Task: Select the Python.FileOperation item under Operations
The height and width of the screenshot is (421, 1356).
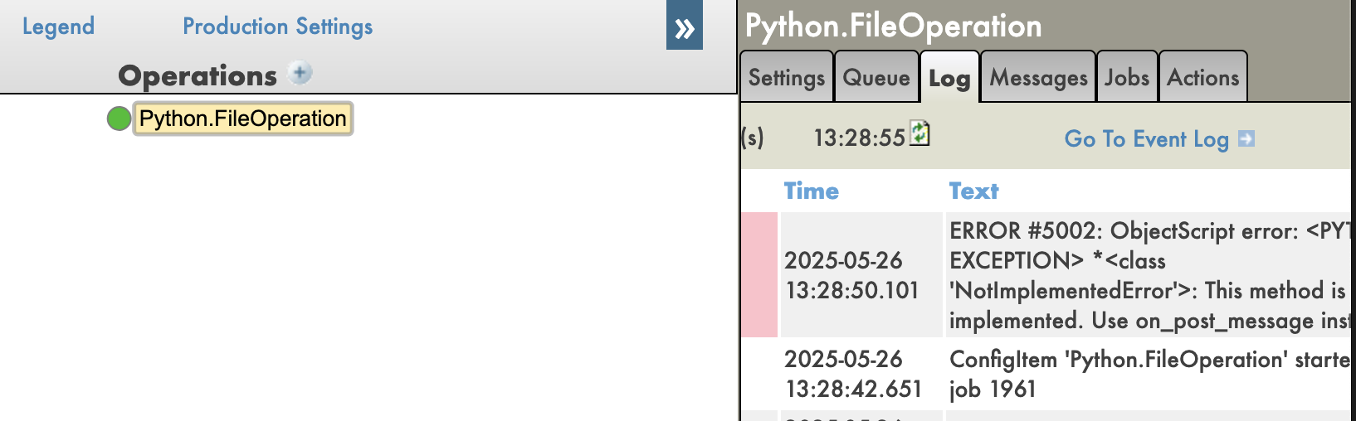Action: point(242,119)
